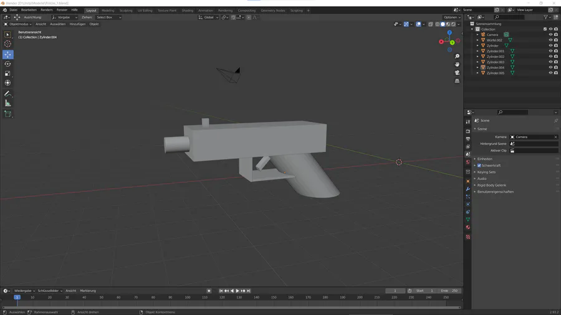Open the Render properties tab
This screenshot has height=315, width=561.
click(x=468, y=131)
